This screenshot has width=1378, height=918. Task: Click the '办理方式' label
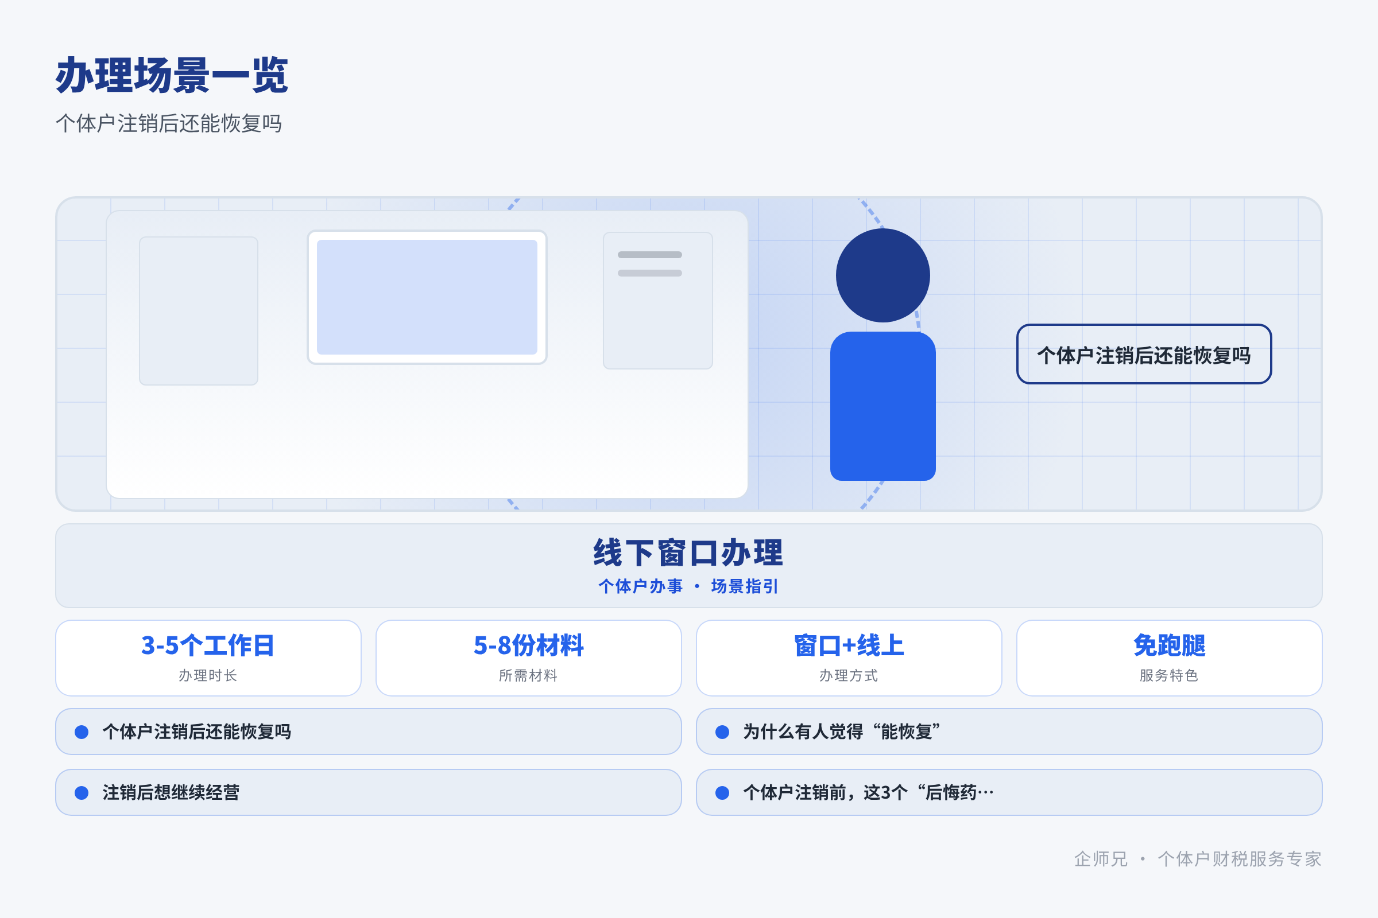pyautogui.click(x=849, y=676)
